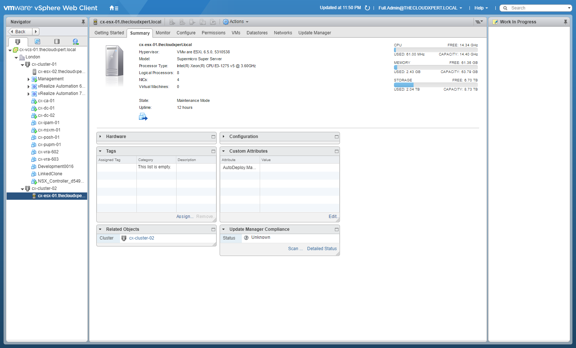Click the refresh icon in header

[367, 8]
